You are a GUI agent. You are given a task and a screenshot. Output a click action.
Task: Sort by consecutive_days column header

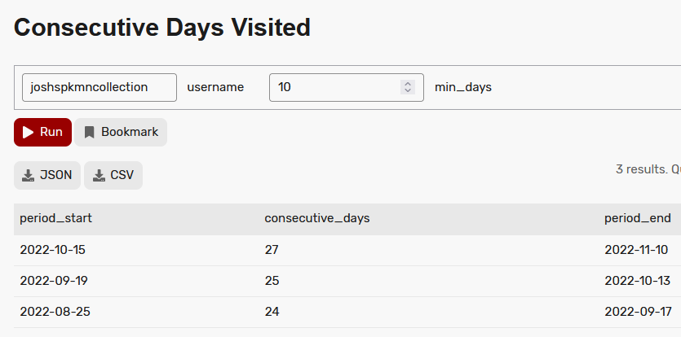pos(317,218)
